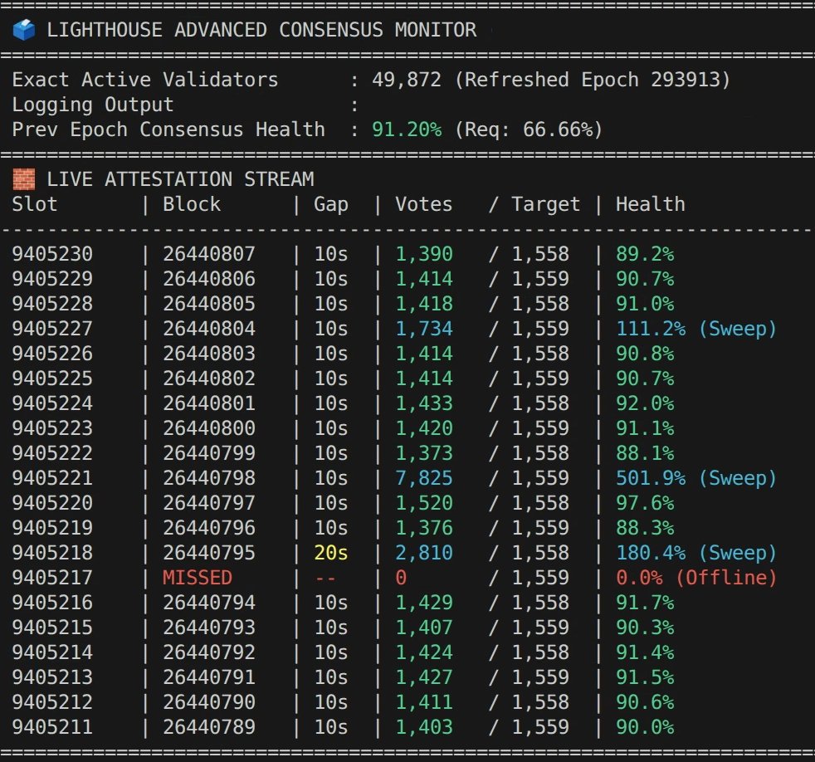Click the 1,420 votes value
Screen dimensions: 815x762
pos(423,429)
